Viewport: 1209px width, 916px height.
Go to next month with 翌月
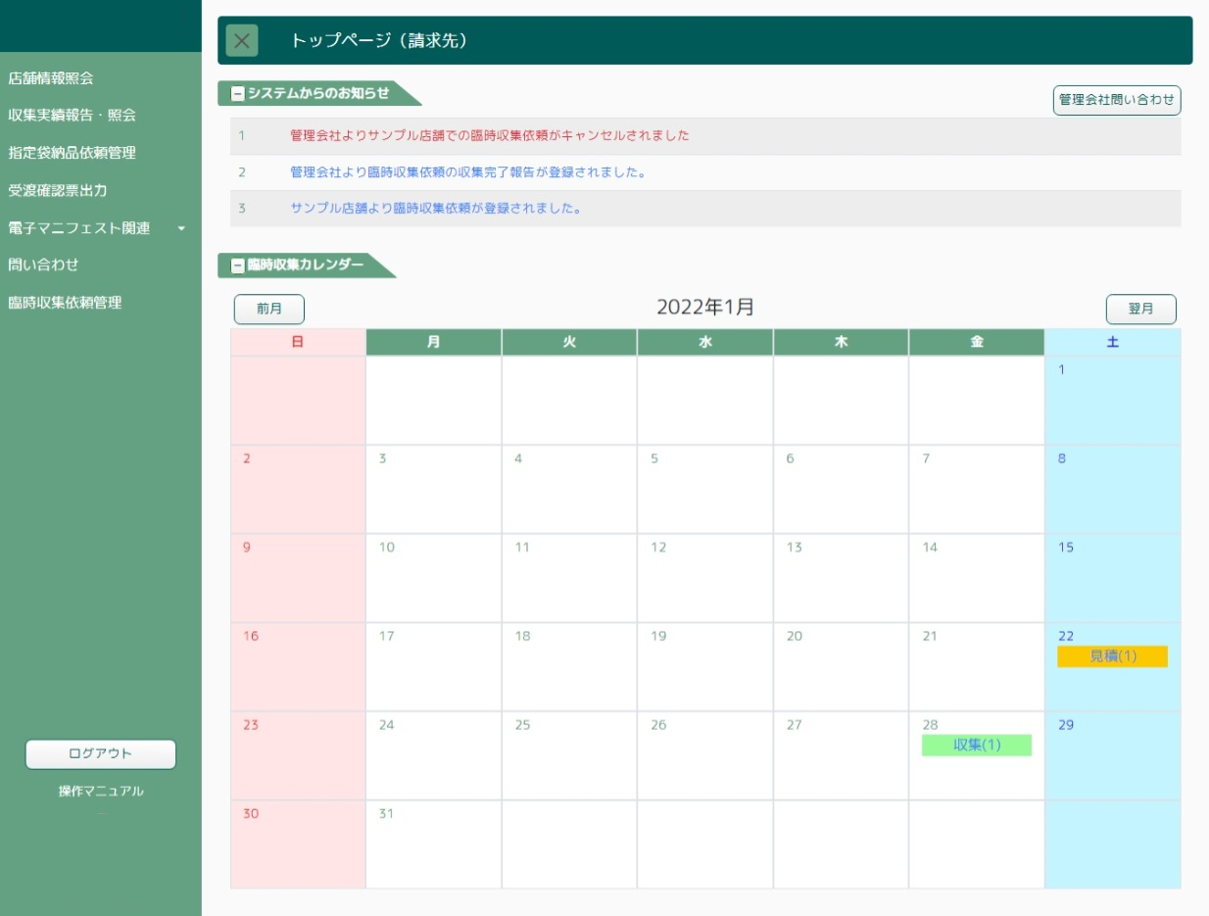(x=1140, y=309)
